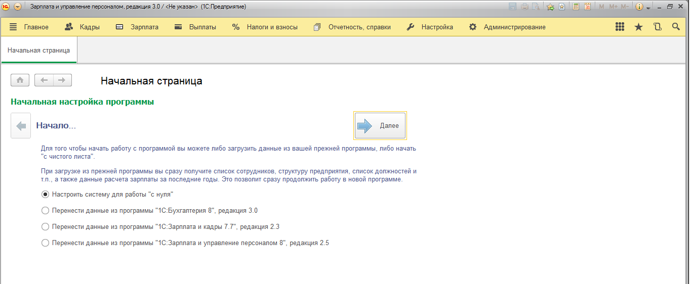Select transfer from Зарплата и управление персоналом 8
Screen dimensions: 690x284
[185, 243]
